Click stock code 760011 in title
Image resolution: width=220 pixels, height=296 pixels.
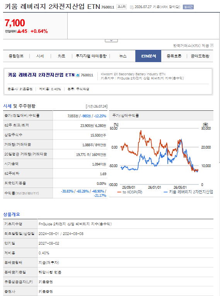(107, 7)
